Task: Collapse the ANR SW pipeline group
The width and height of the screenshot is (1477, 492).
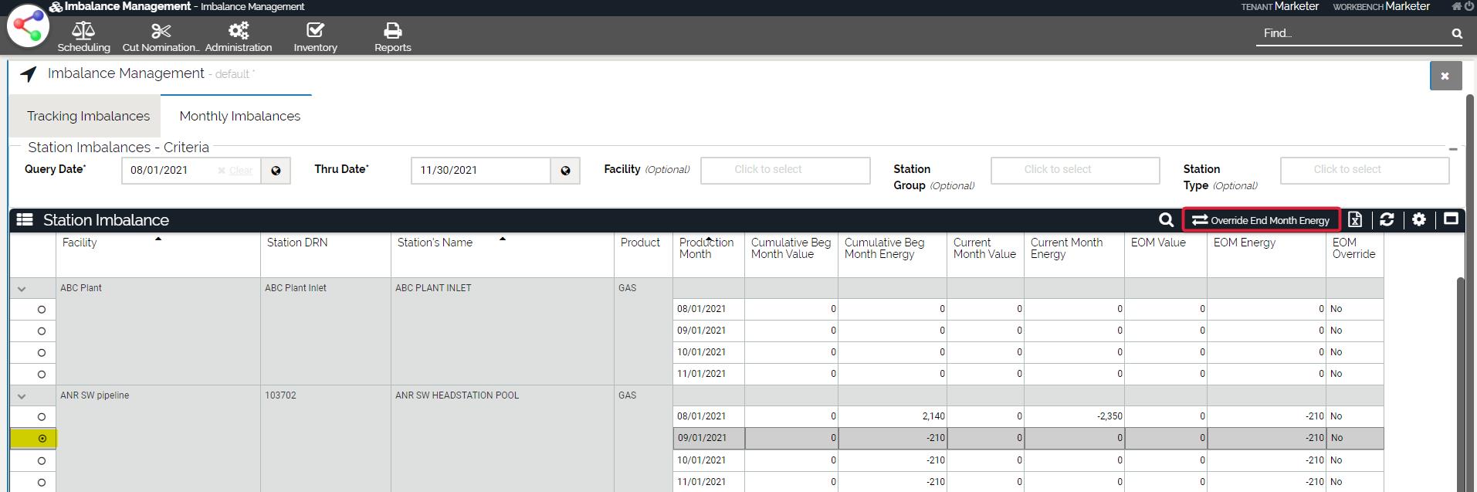Action: pyautogui.click(x=22, y=396)
